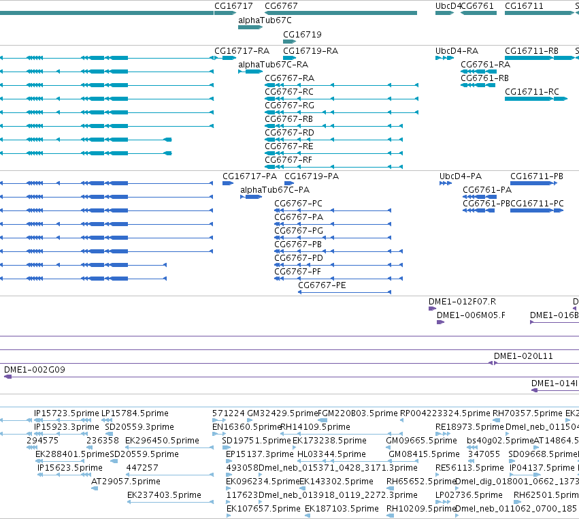This screenshot has width=579, height=519.
Task: Open the CG16717-RA transcript label
Action: pyautogui.click(x=242, y=50)
